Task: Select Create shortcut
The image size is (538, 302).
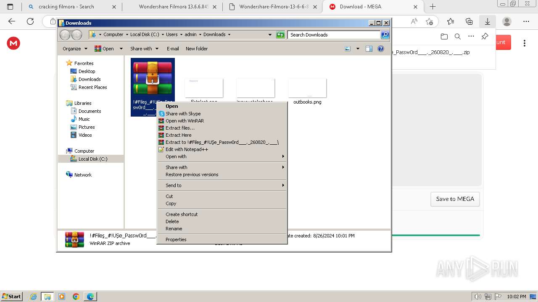Action: click(182, 214)
